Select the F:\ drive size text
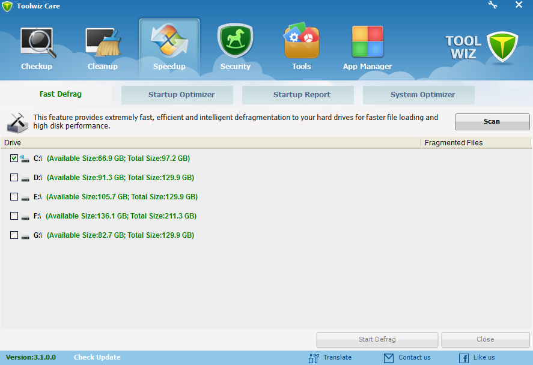The image size is (533, 365). point(121,216)
